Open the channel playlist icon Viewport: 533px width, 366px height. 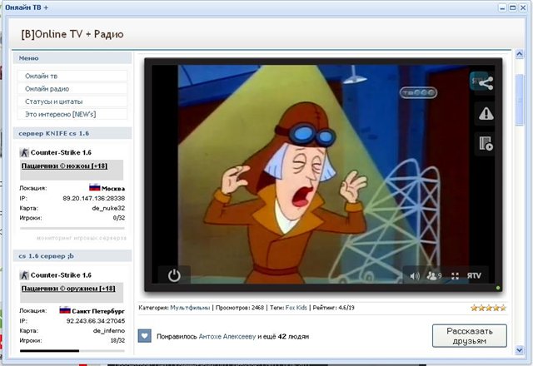(486, 143)
